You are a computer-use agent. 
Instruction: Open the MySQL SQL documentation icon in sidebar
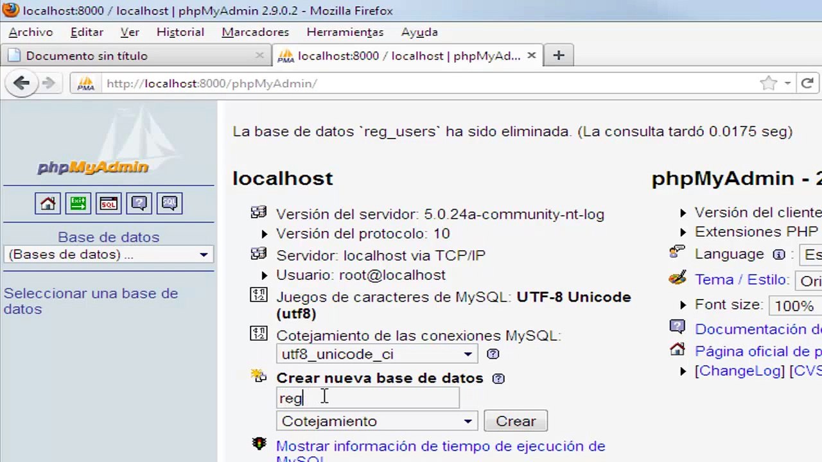coord(170,203)
